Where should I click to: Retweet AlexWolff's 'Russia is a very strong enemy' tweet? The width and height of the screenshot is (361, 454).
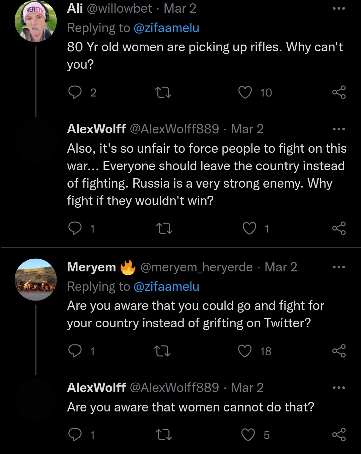(x=164, y=228)
